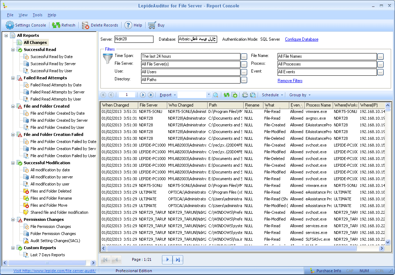
Task: Open the Group by dropdown
Action: point(300,95)
